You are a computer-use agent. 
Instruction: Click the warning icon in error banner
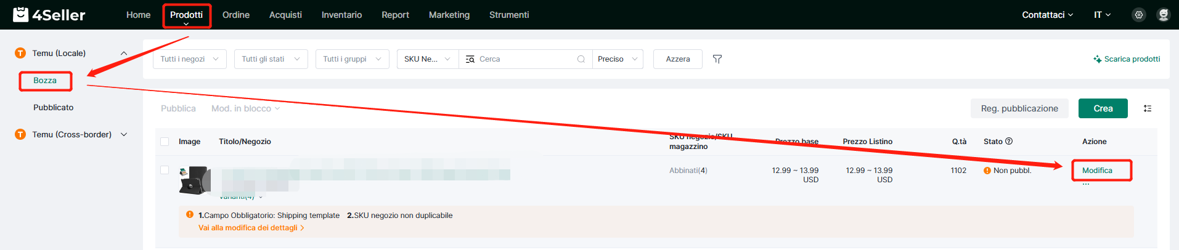coord(190,214)
